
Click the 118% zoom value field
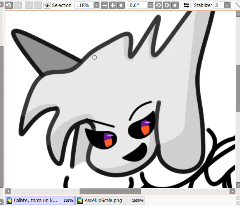[84, 5]
